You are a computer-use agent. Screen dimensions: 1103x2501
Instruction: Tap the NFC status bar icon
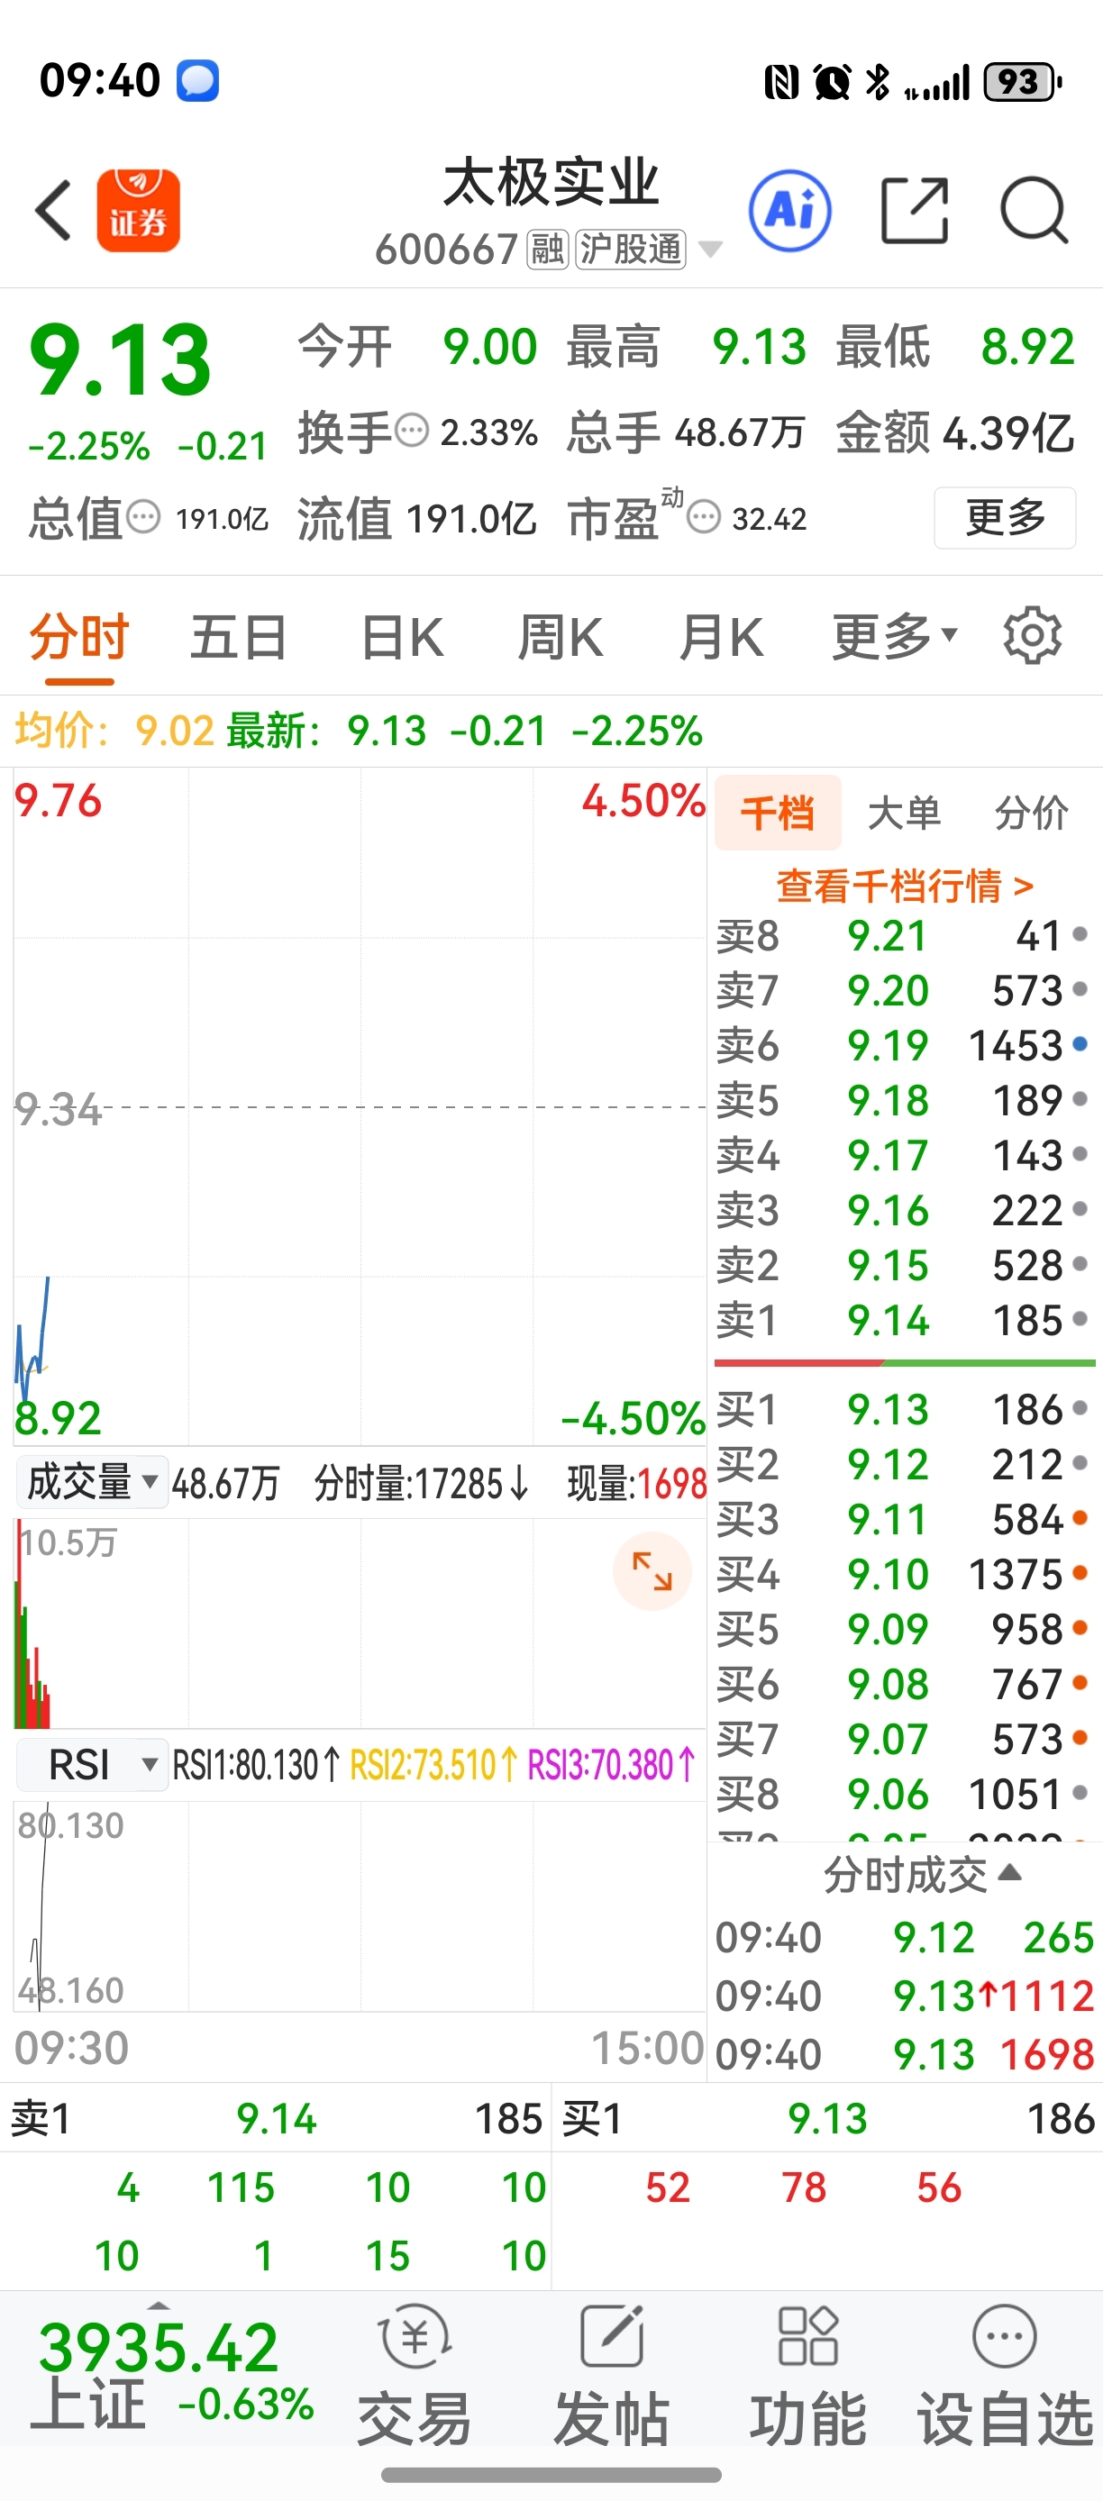pos(780,82)
